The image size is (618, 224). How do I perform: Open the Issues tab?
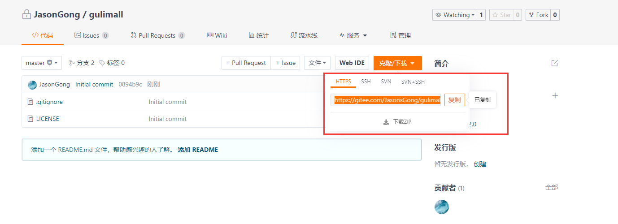pos(91,35)
